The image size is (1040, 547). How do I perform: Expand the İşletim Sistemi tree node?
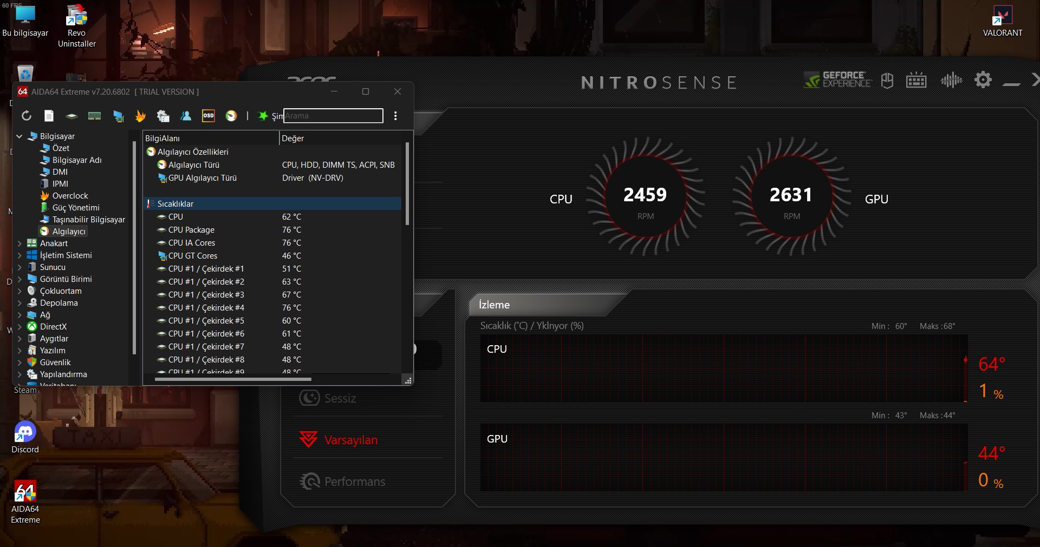[x=19, y=255]
